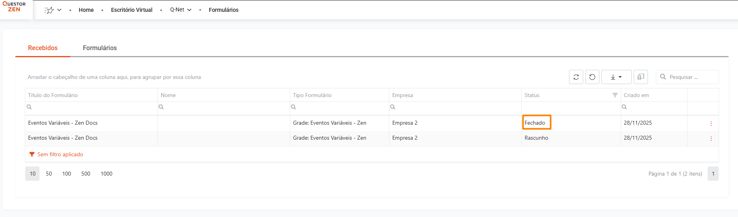This screenshot has width=738, height=217.
Task: Click the Titulo do Formulário filter field
Action: point(93,107)
